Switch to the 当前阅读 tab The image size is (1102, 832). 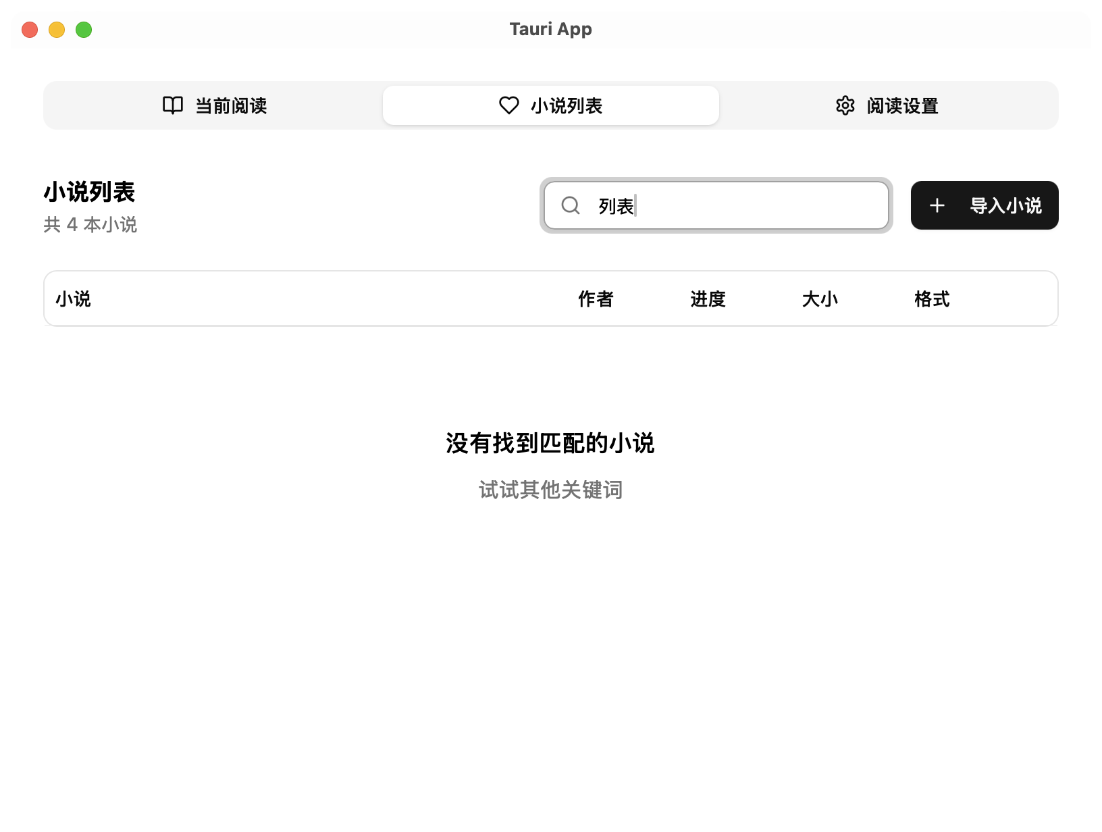[x=231, y=106]
